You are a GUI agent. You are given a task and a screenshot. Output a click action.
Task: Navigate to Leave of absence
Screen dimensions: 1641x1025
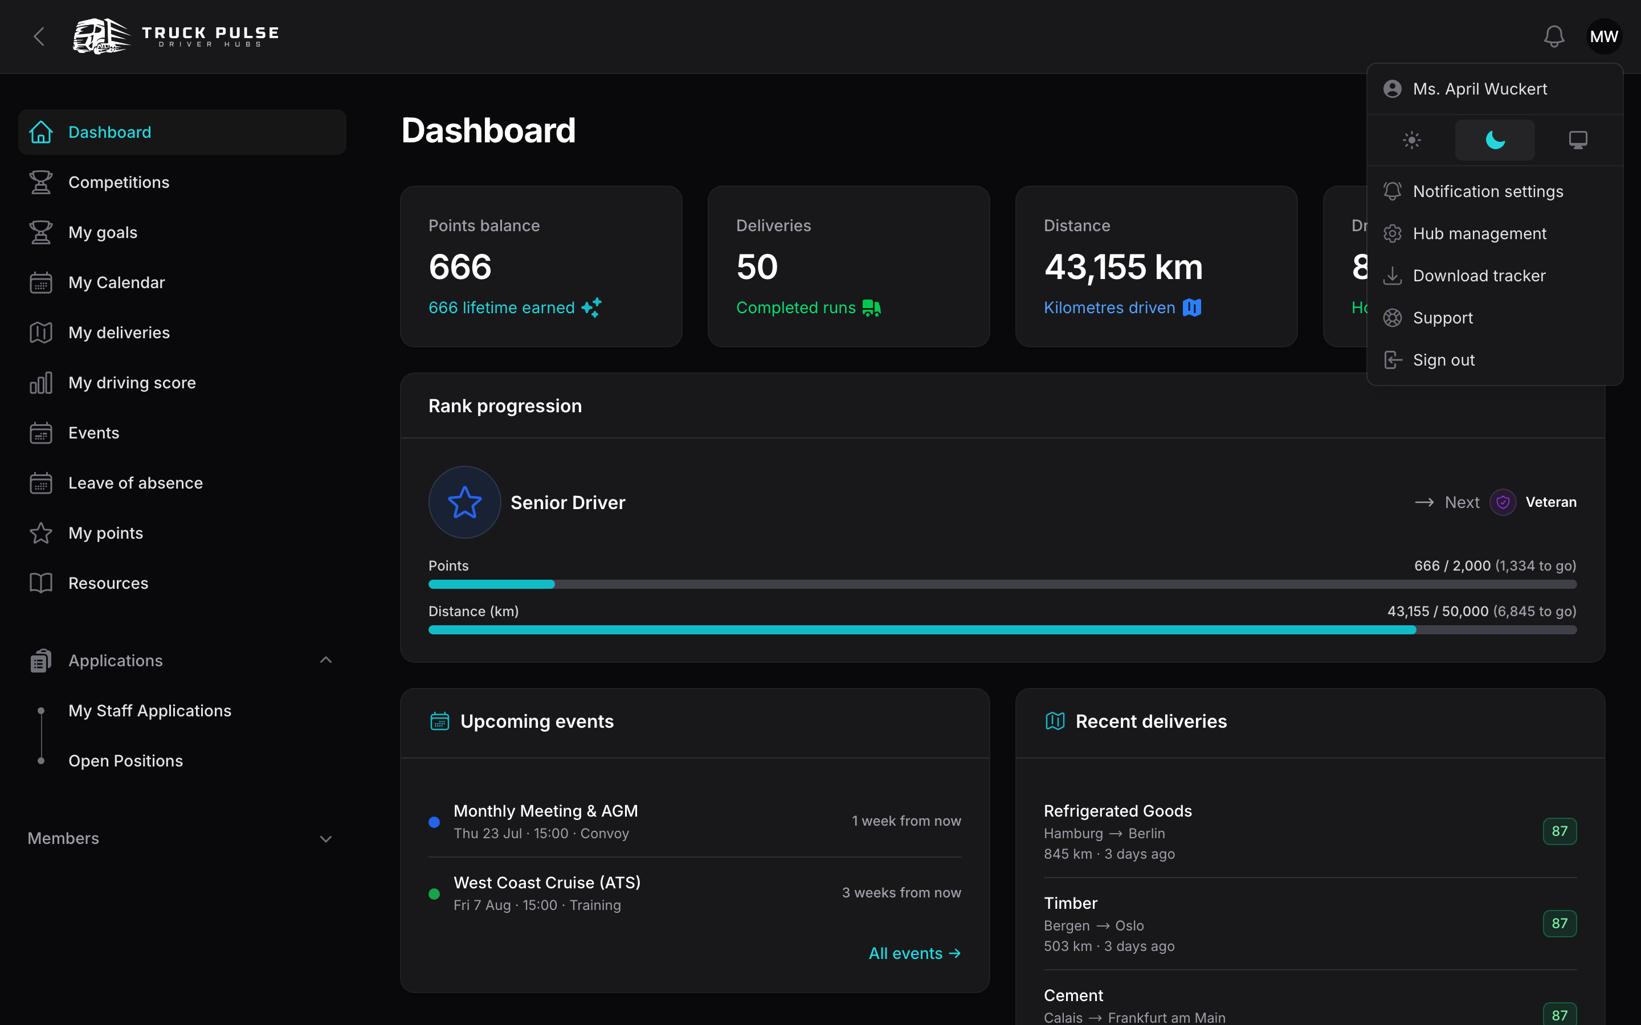[x=182, y=483]
